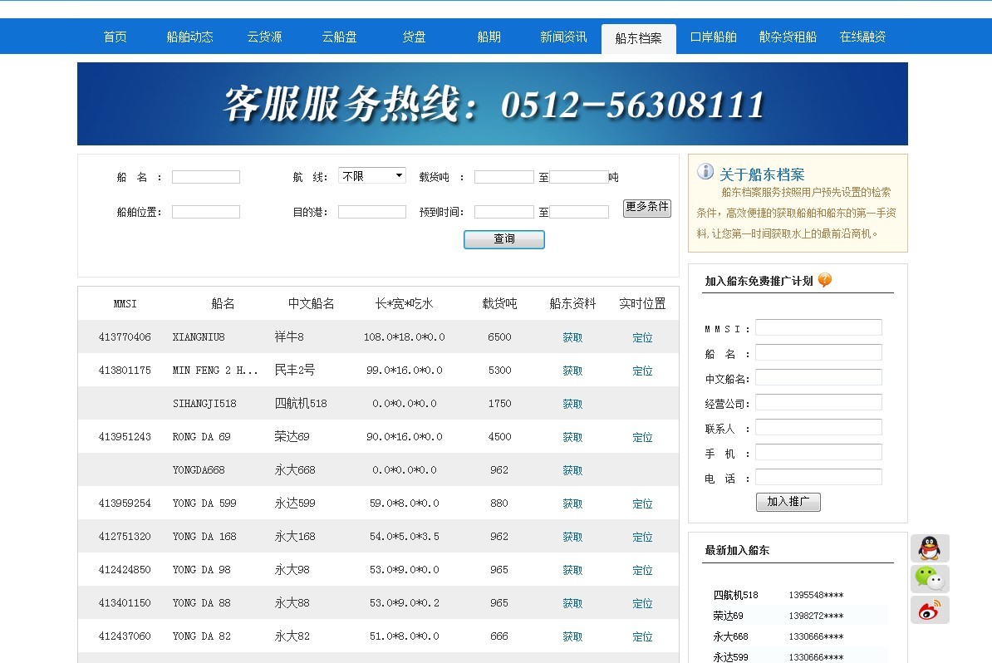
Task: Open the 口岸船舶 menu item
Action: 713,37
